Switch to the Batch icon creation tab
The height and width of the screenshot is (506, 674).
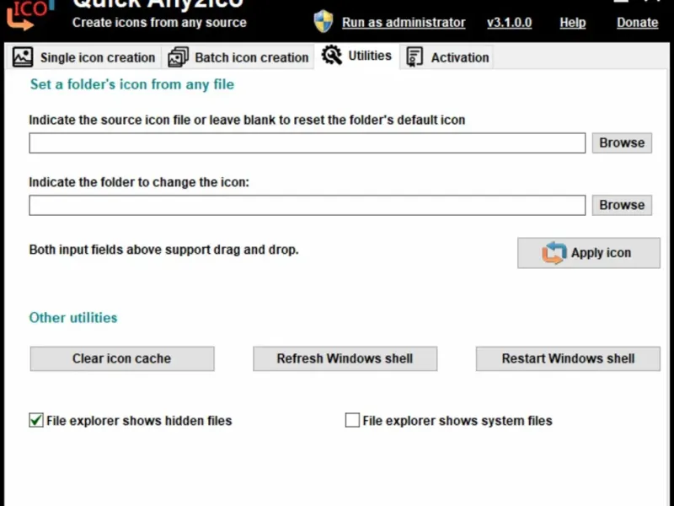238,57
